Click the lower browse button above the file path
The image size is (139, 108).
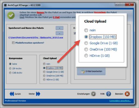click(x=59, y=33)
